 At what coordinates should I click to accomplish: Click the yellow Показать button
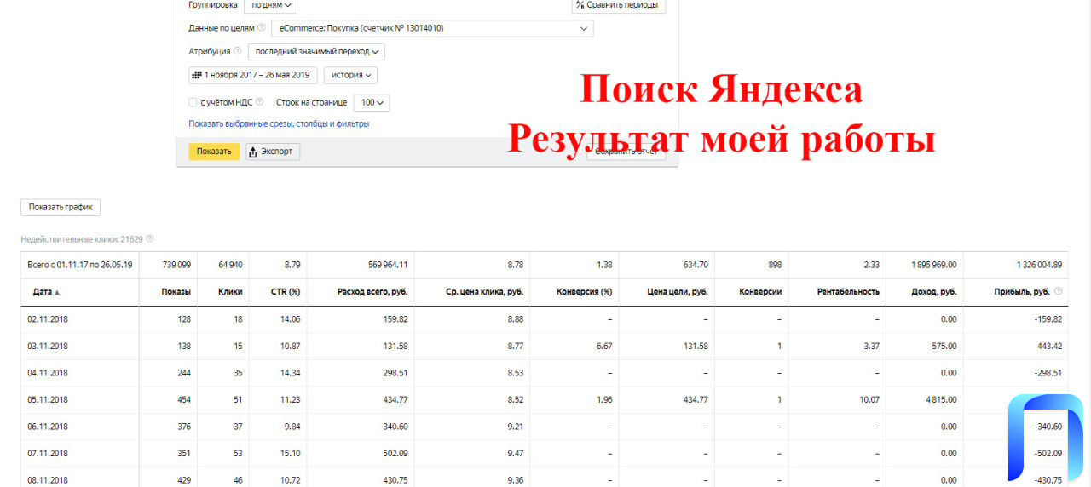tap(214, 152)
